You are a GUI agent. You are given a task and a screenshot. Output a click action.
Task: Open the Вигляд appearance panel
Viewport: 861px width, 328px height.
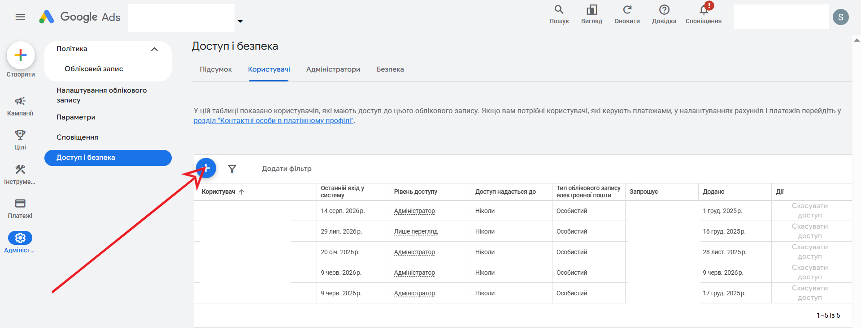(591, 15)
